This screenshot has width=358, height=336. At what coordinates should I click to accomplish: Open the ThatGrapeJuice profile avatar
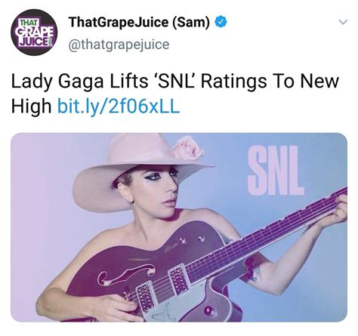tap(34, 32)
